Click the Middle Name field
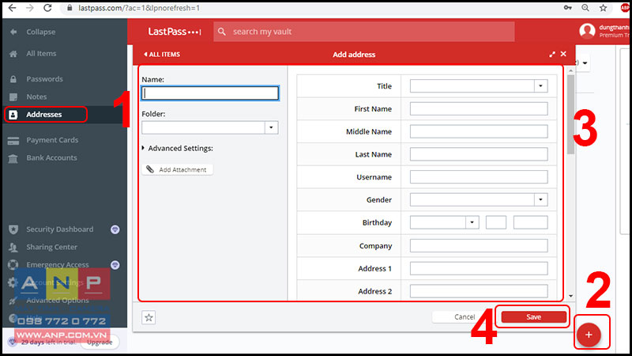The height and width of the screenshot is (356, 632). (479, 131)
